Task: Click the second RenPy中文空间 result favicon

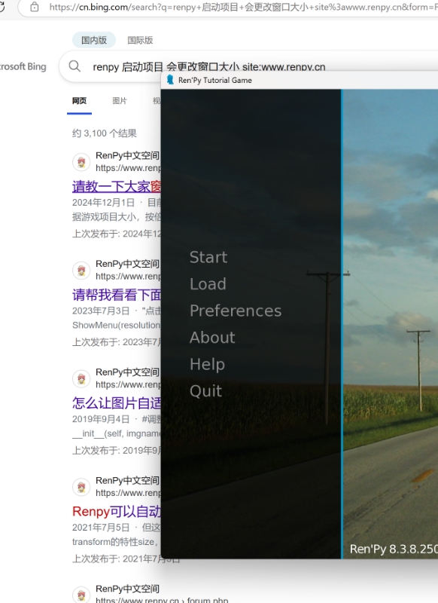Action: pyautogui.click(x=81, y=271)
